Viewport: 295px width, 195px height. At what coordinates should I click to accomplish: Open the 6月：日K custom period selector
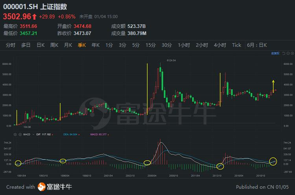coord(257,45)
